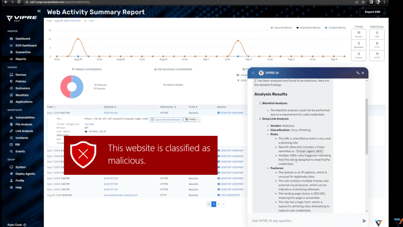Click the VIPRE AI button beside URL
The image size is (403, 227).
(x=192, y=119)
